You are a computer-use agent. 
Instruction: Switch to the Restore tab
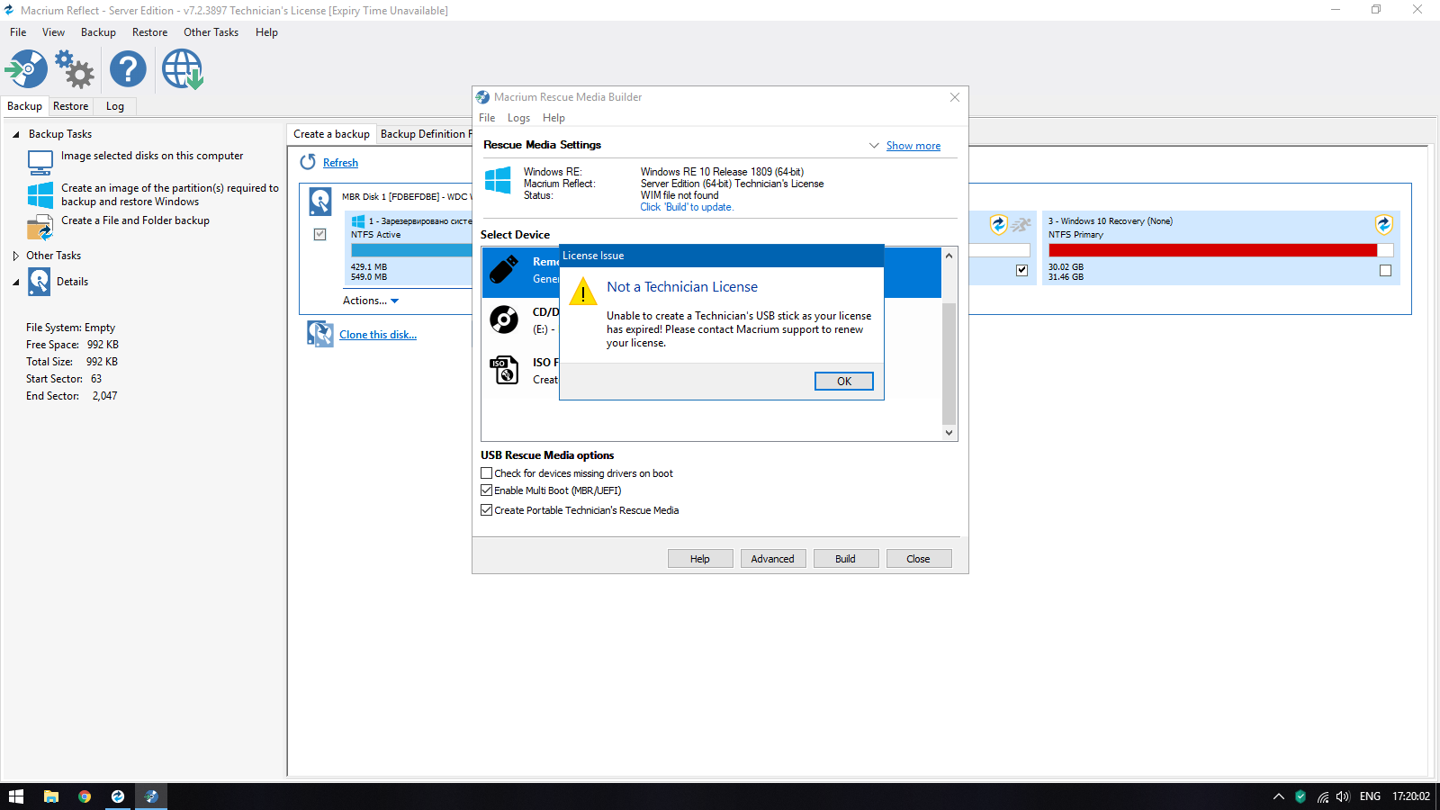tap(70, 106)
